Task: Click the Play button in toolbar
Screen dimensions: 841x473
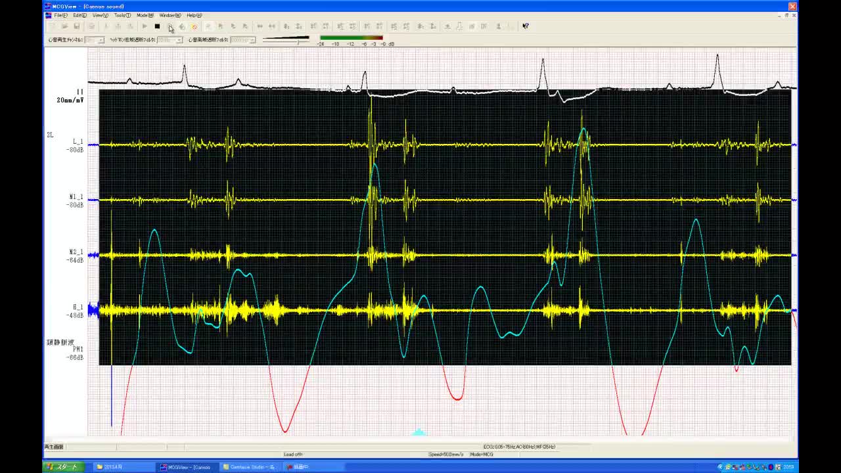Action: point(145,26)
